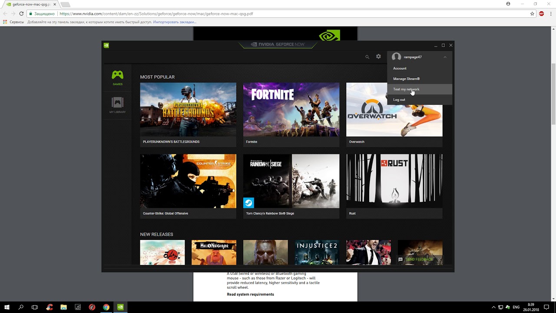
Task: Click the Send Feedback button
Action: click(x=416, y=260)
